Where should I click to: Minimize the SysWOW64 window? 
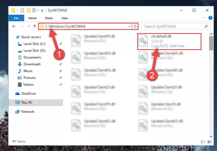point(181,10)
